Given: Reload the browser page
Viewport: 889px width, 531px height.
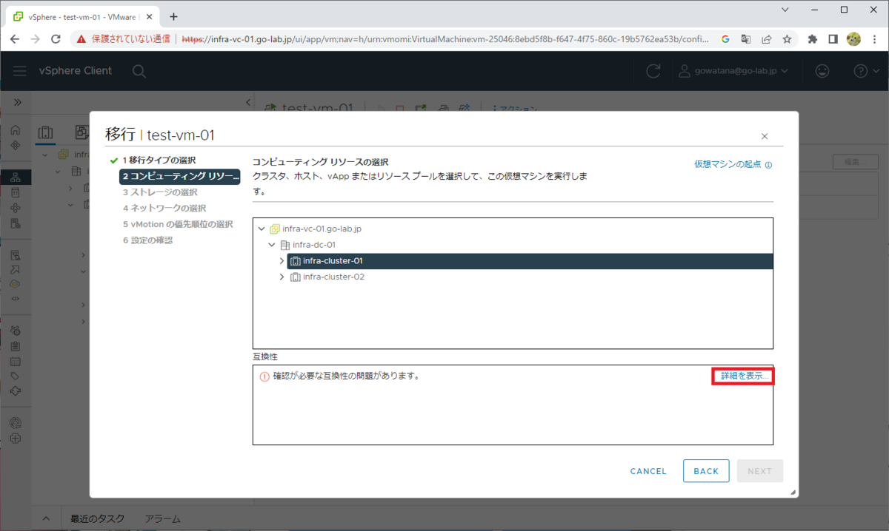Looking at the screenshot, I should pyautogui.click(x=56, y=39).
